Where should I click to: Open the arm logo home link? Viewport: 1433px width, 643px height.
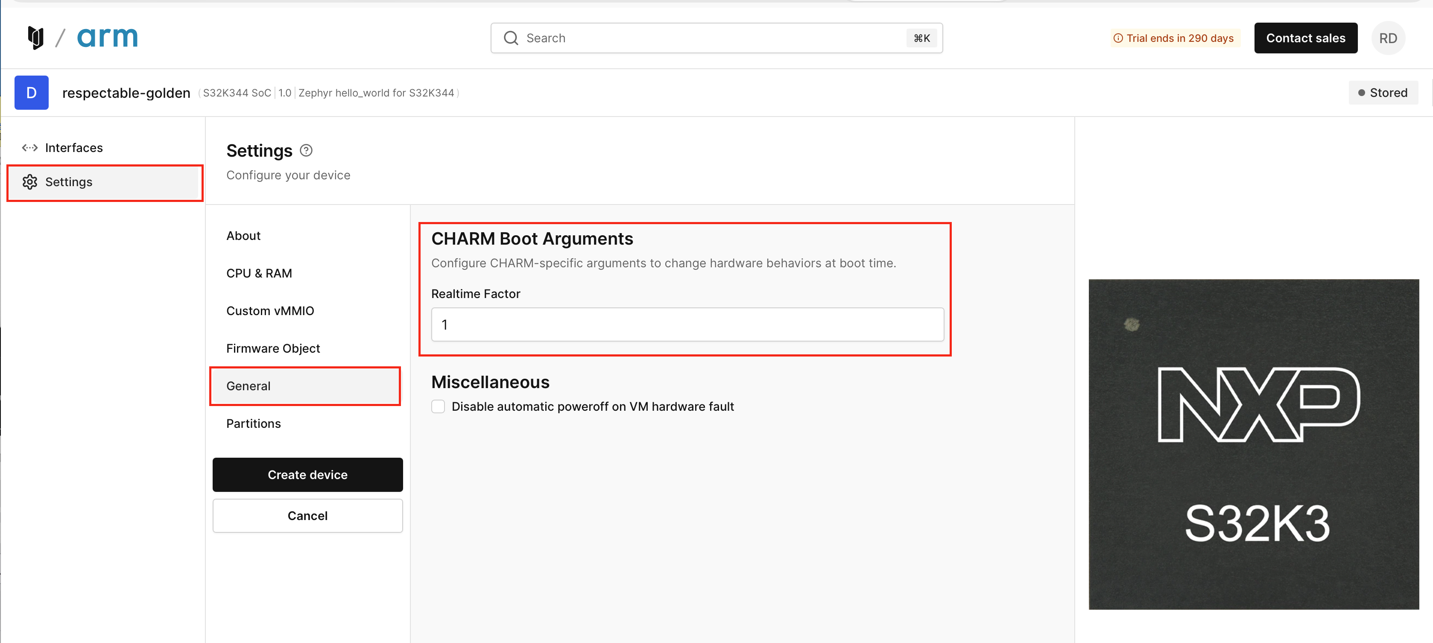coord(107,38)
